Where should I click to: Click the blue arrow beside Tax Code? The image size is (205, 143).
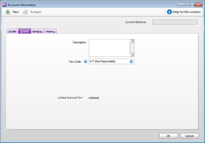click(x=86, y=61)
